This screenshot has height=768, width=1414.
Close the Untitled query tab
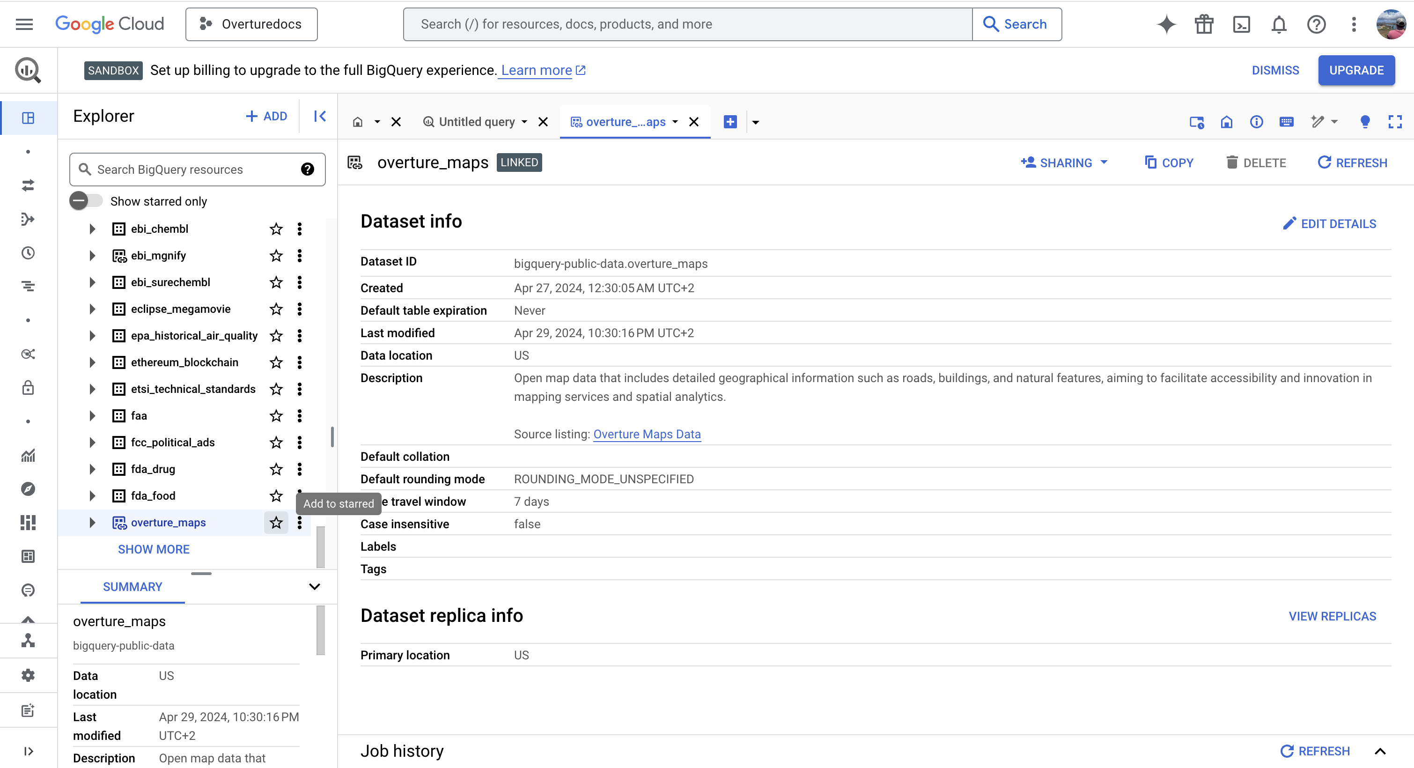tap(543, 122)
